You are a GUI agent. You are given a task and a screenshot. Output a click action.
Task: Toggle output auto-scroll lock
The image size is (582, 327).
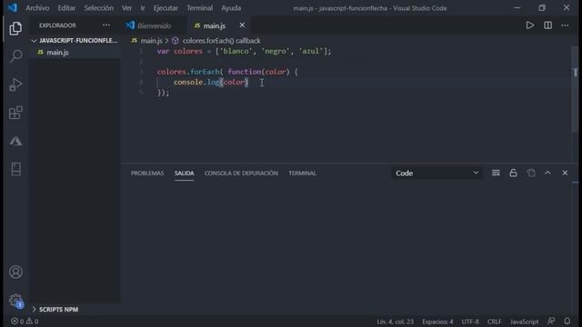tap(513, 173)
